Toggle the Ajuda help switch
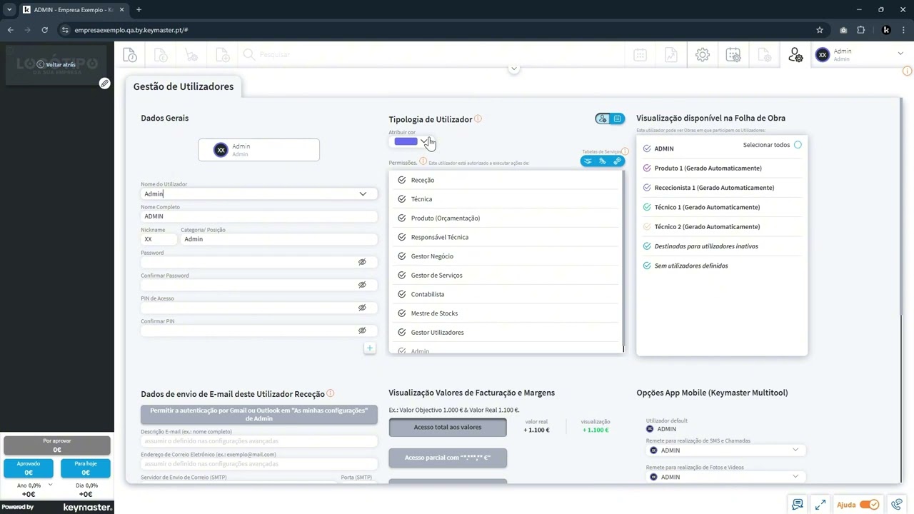The image size is (914, 514). pos(869,505)
